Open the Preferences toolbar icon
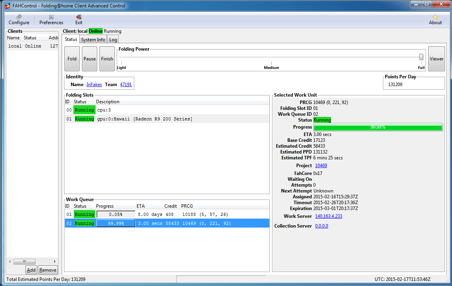452x286 pixels. coord(51,19)
